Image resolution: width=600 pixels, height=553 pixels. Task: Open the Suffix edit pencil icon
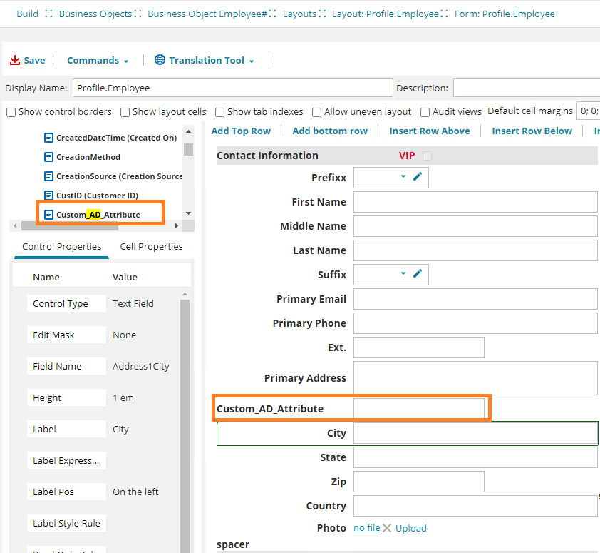pos(419,274)
